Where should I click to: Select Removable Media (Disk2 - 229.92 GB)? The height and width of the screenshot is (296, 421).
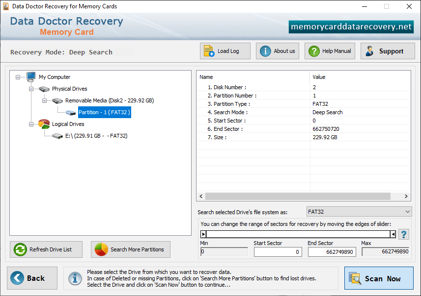point(110,100)
